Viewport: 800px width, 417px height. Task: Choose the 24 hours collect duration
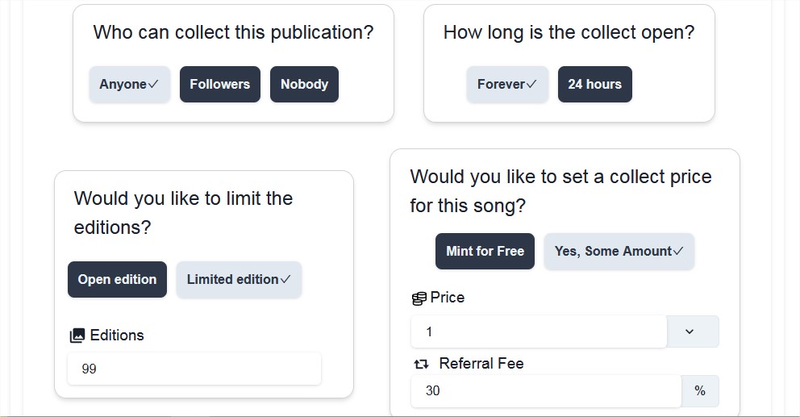coord(595,84)
